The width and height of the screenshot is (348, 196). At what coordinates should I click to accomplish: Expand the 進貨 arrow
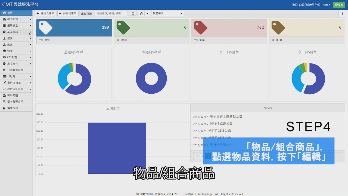point(30,38)
